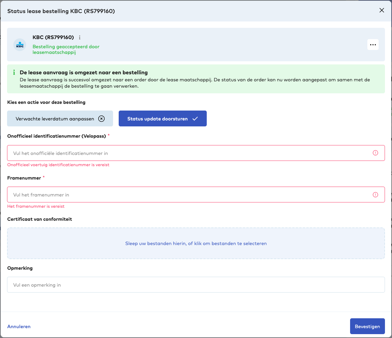This screenshot has width=392, height=338.
Task: Click the error icon in the Velopass field
Action: pyautogui.click(x=375, y=153)
